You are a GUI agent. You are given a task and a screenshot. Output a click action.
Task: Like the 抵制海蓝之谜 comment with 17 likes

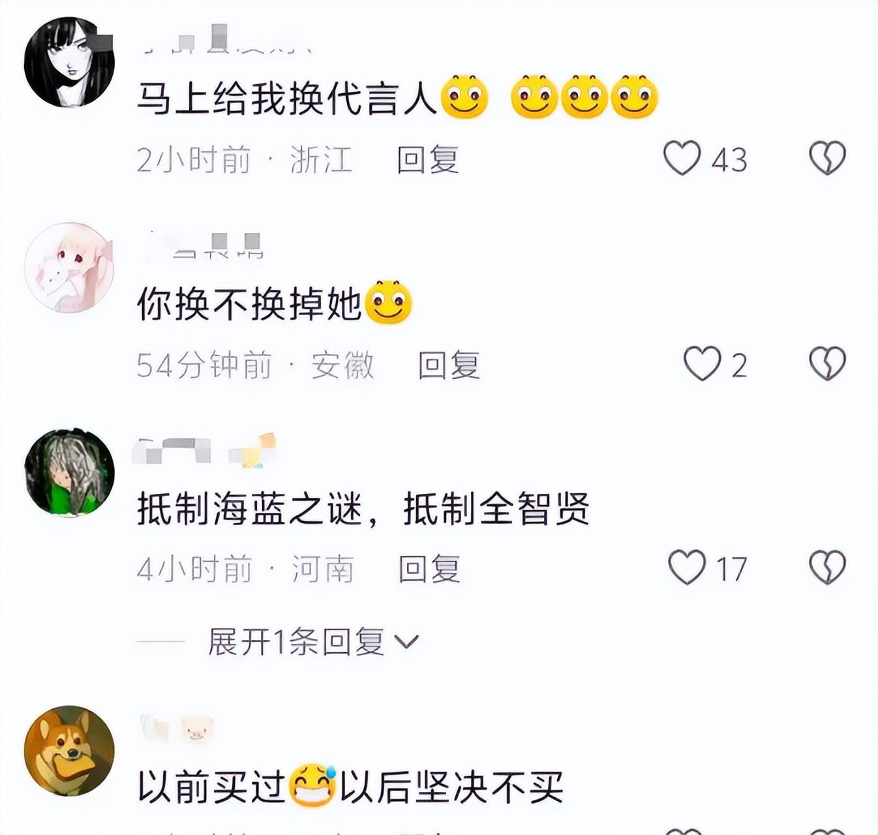pos(687,567)
